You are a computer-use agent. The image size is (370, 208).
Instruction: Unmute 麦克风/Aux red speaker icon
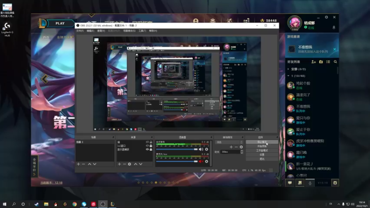tap(201, 161)
